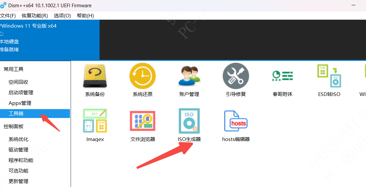Open the 帮助(H) menu
The width and height of the screenshot is (366, 187).
[x=85, y=16]
